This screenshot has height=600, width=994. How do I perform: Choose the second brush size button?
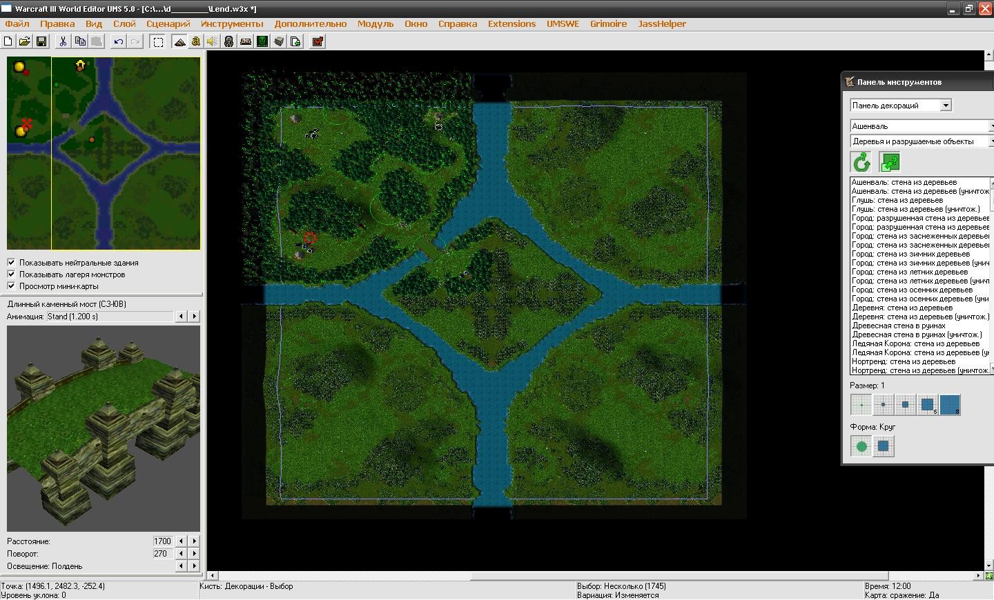[883, 405]
